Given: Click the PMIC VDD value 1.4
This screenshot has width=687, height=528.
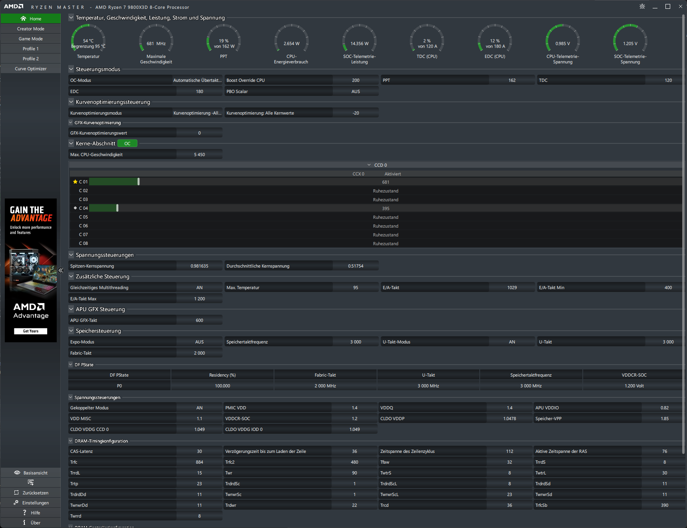Looking at the screenshot, I should 354,408.
